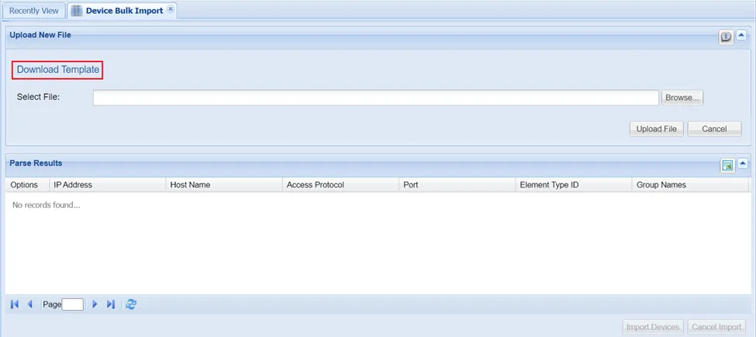Collapse the Parse Results panel
The image size is (756, 337).
[743, 163]
